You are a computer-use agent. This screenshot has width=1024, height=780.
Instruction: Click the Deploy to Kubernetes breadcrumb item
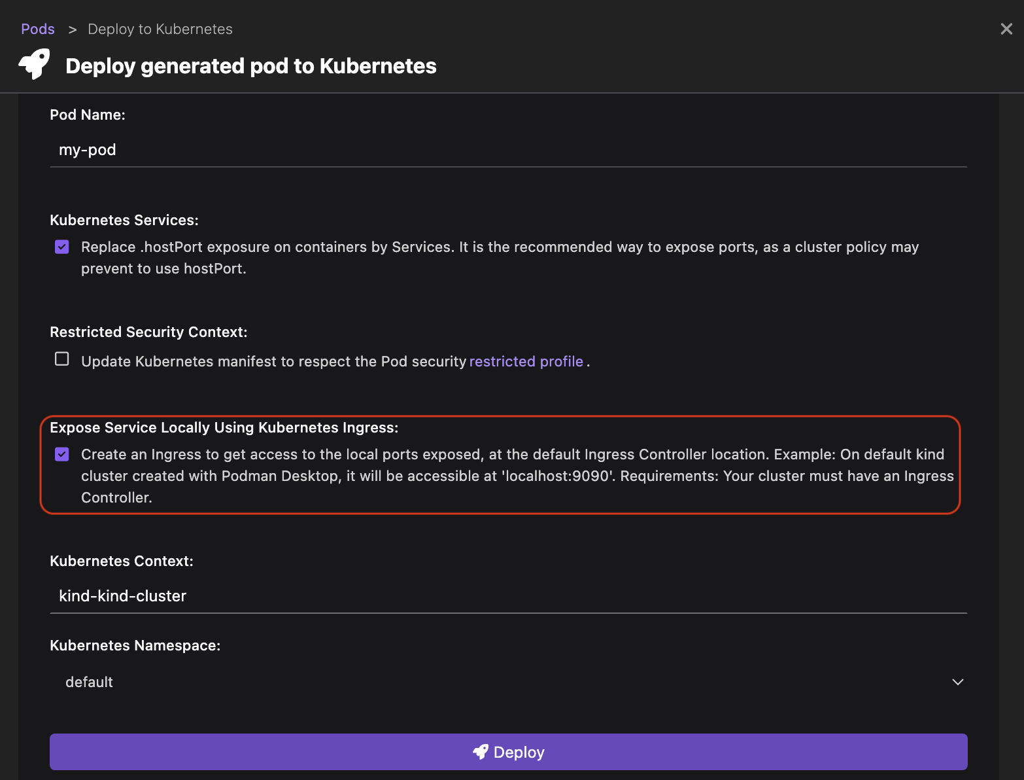[x=160, y=29]
